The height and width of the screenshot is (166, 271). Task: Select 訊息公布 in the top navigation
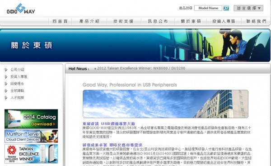(x=158, y=21)
